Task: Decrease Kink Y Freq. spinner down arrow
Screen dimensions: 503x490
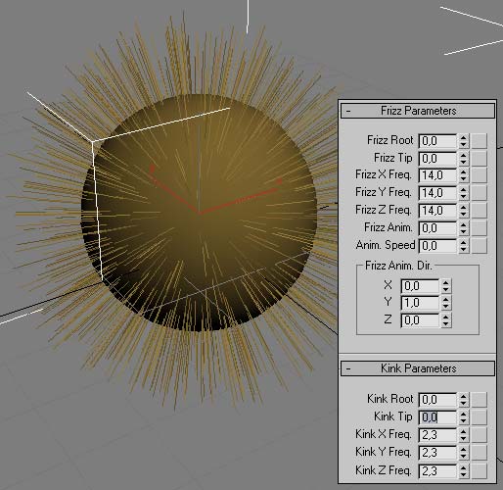Action: [464, 456]
